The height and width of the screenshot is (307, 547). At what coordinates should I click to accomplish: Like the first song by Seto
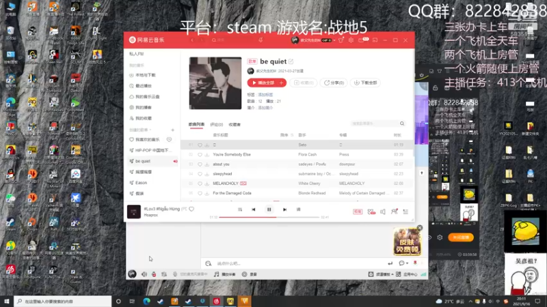point(200,145)
